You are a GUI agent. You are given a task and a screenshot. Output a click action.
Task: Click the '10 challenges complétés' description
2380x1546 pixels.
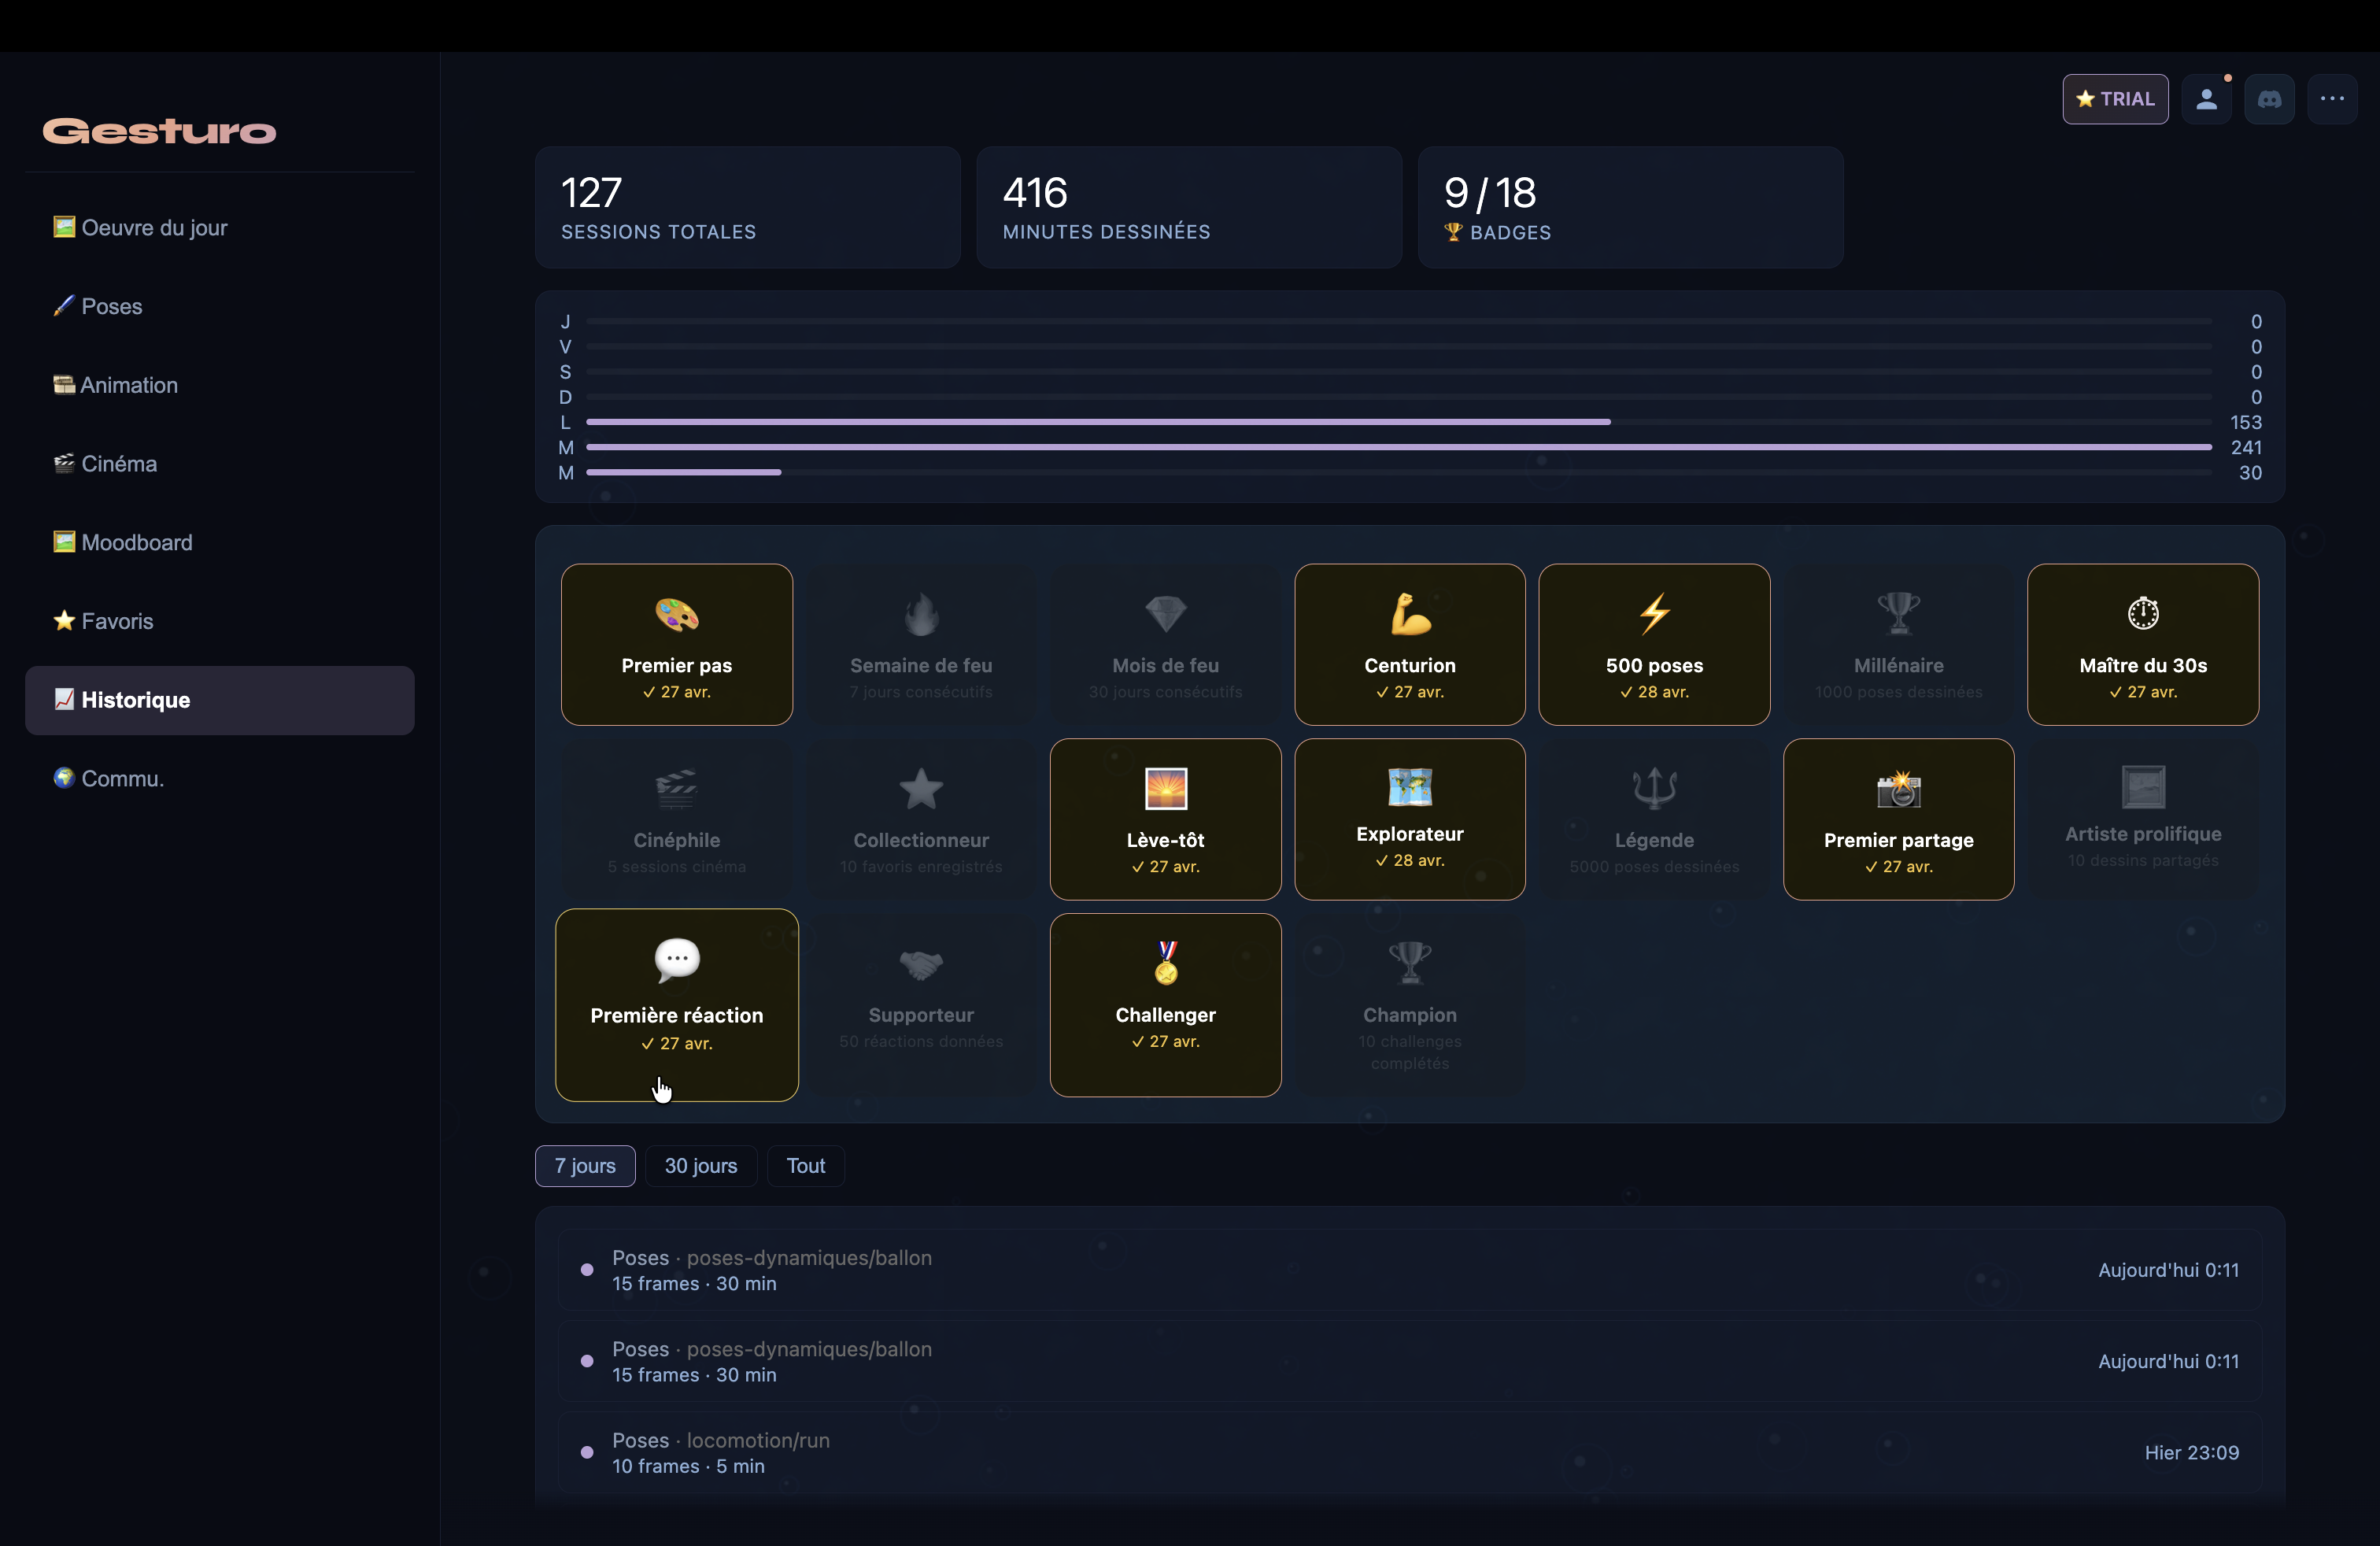click(x=1410, y=1052)
